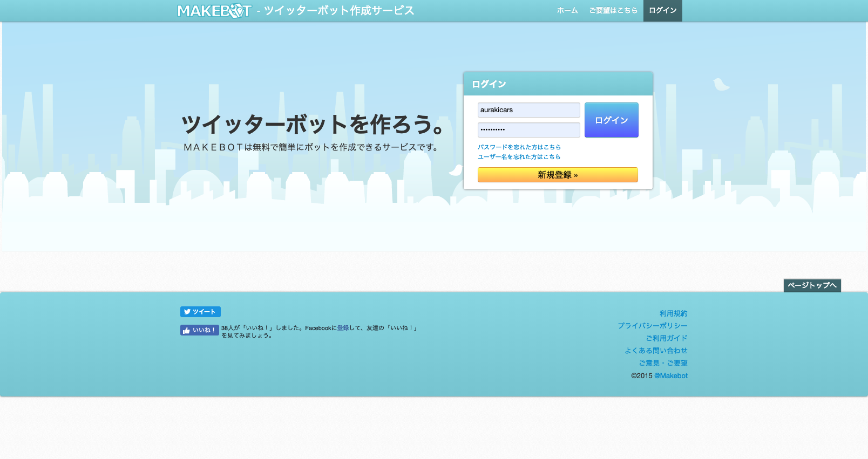The width and height of the screenshot is (868, 459).
Task: Open ご要望はこちら in the top navigation
Action: (613, 11)
